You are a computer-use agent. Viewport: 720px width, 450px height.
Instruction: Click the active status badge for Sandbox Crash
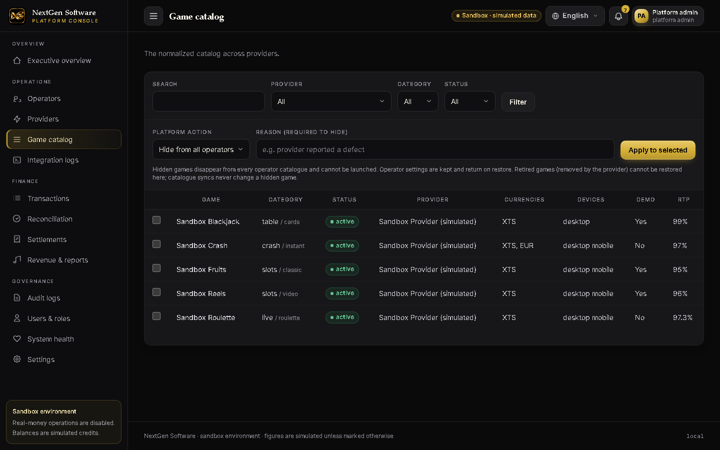tap(342, 245)
